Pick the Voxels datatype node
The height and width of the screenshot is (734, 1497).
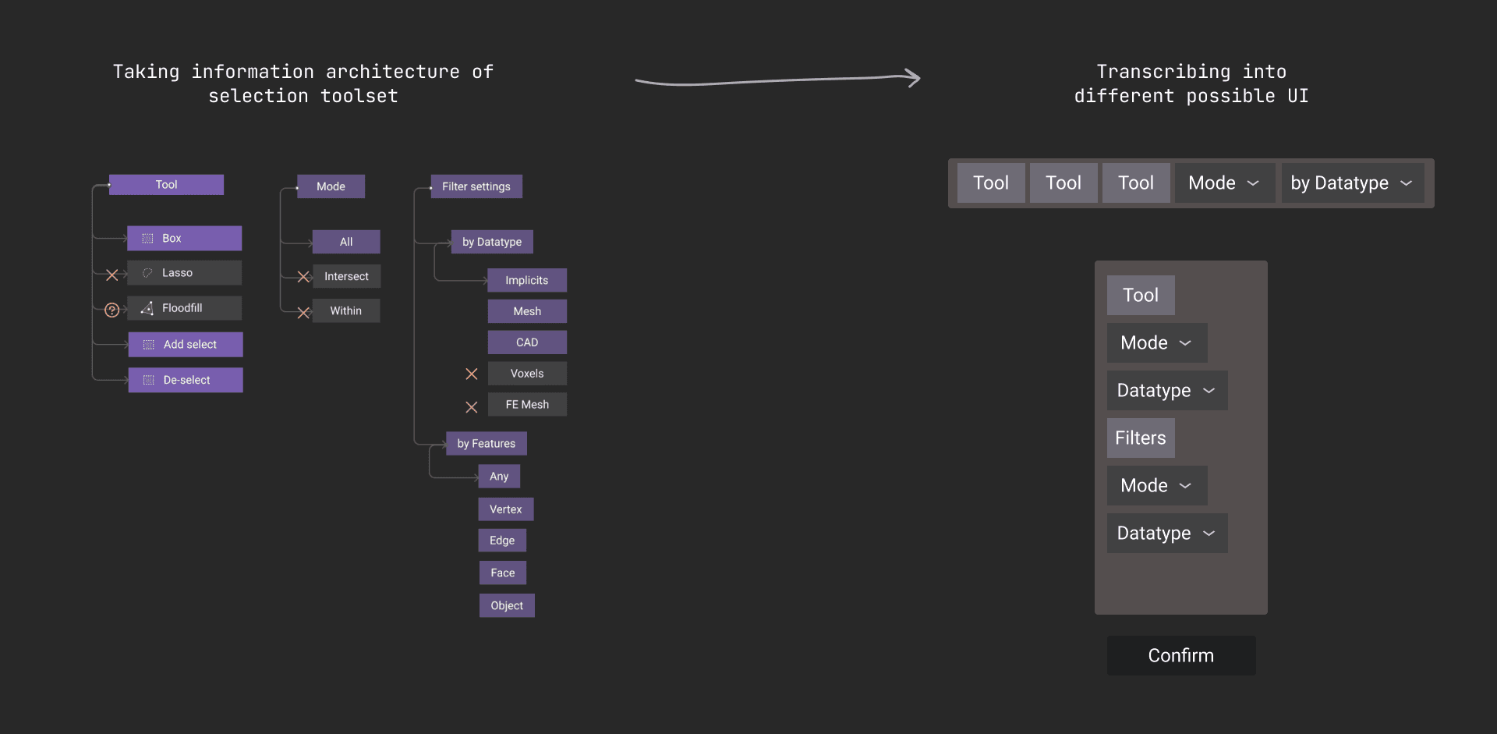527,374
